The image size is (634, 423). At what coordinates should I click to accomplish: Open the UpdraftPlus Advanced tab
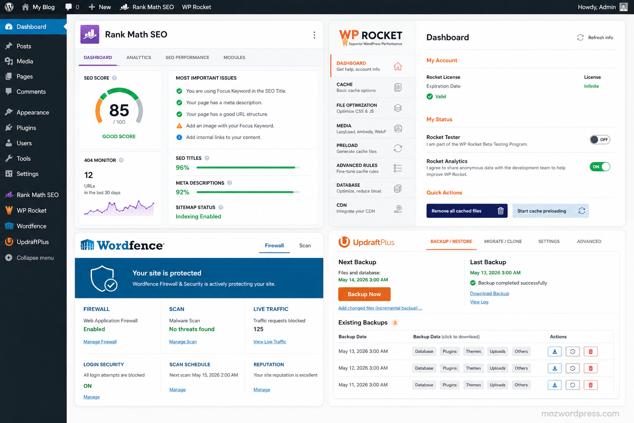(589, 242)
